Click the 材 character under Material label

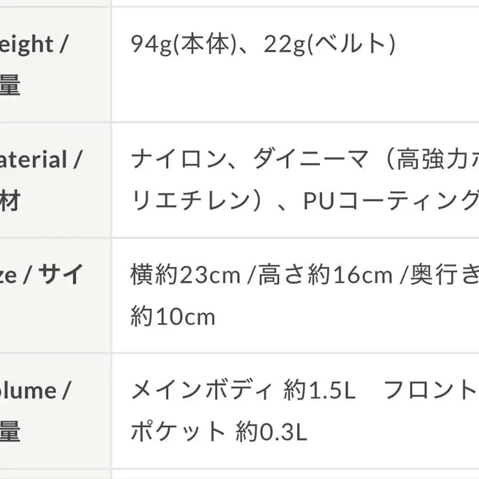[10, 201]
